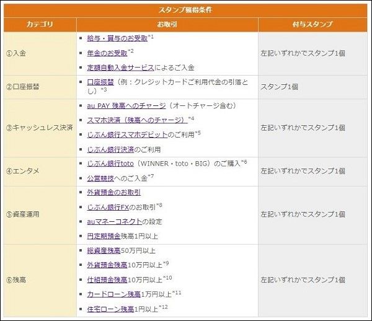This screenshot has width=372, height=321.
Task: Open じぶん銀行決済 link
Action: [110, 149]
